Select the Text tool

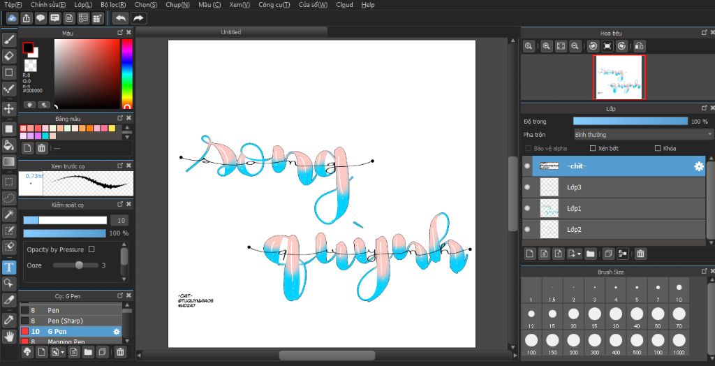point(8,267)
